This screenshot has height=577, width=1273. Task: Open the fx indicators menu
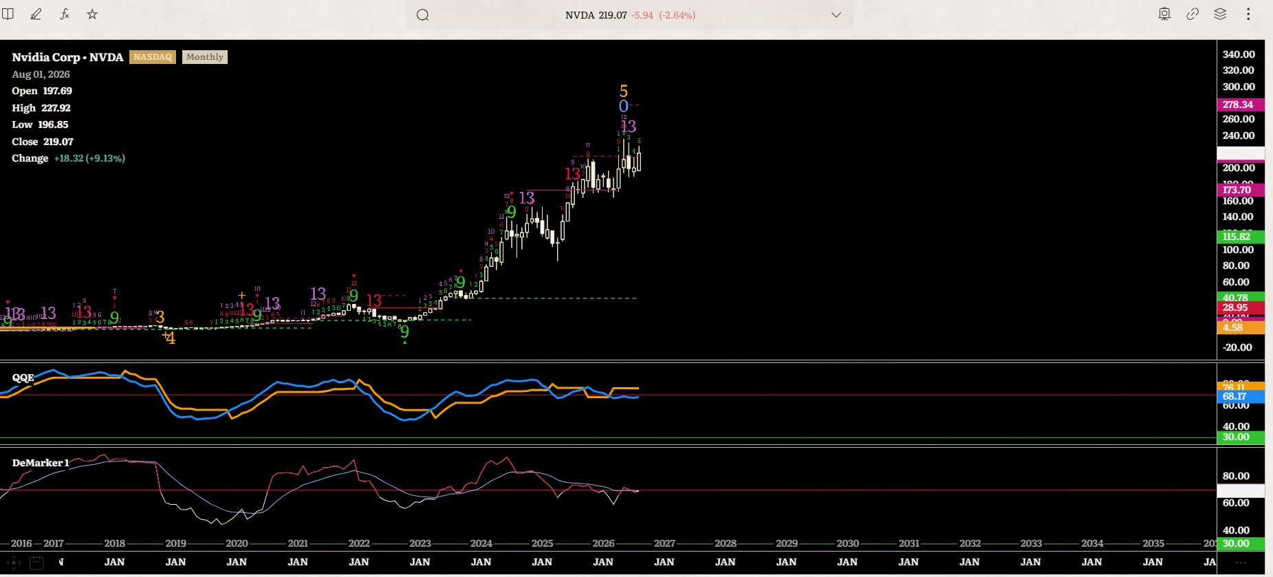pos(64,14)
